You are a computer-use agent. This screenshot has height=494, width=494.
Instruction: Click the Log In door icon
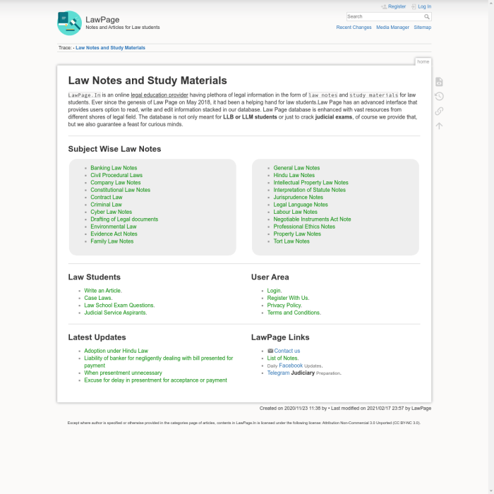[414, 6]
